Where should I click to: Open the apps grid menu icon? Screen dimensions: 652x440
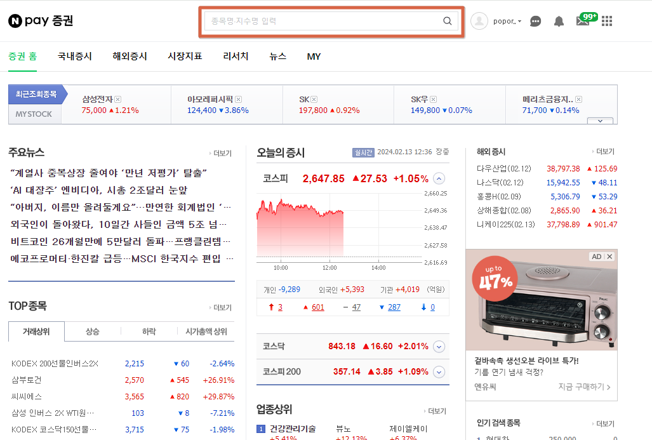coord(606,21)
